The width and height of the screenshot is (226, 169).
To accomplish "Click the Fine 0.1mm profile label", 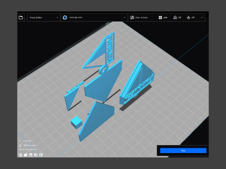I will (x=141, y=17).
